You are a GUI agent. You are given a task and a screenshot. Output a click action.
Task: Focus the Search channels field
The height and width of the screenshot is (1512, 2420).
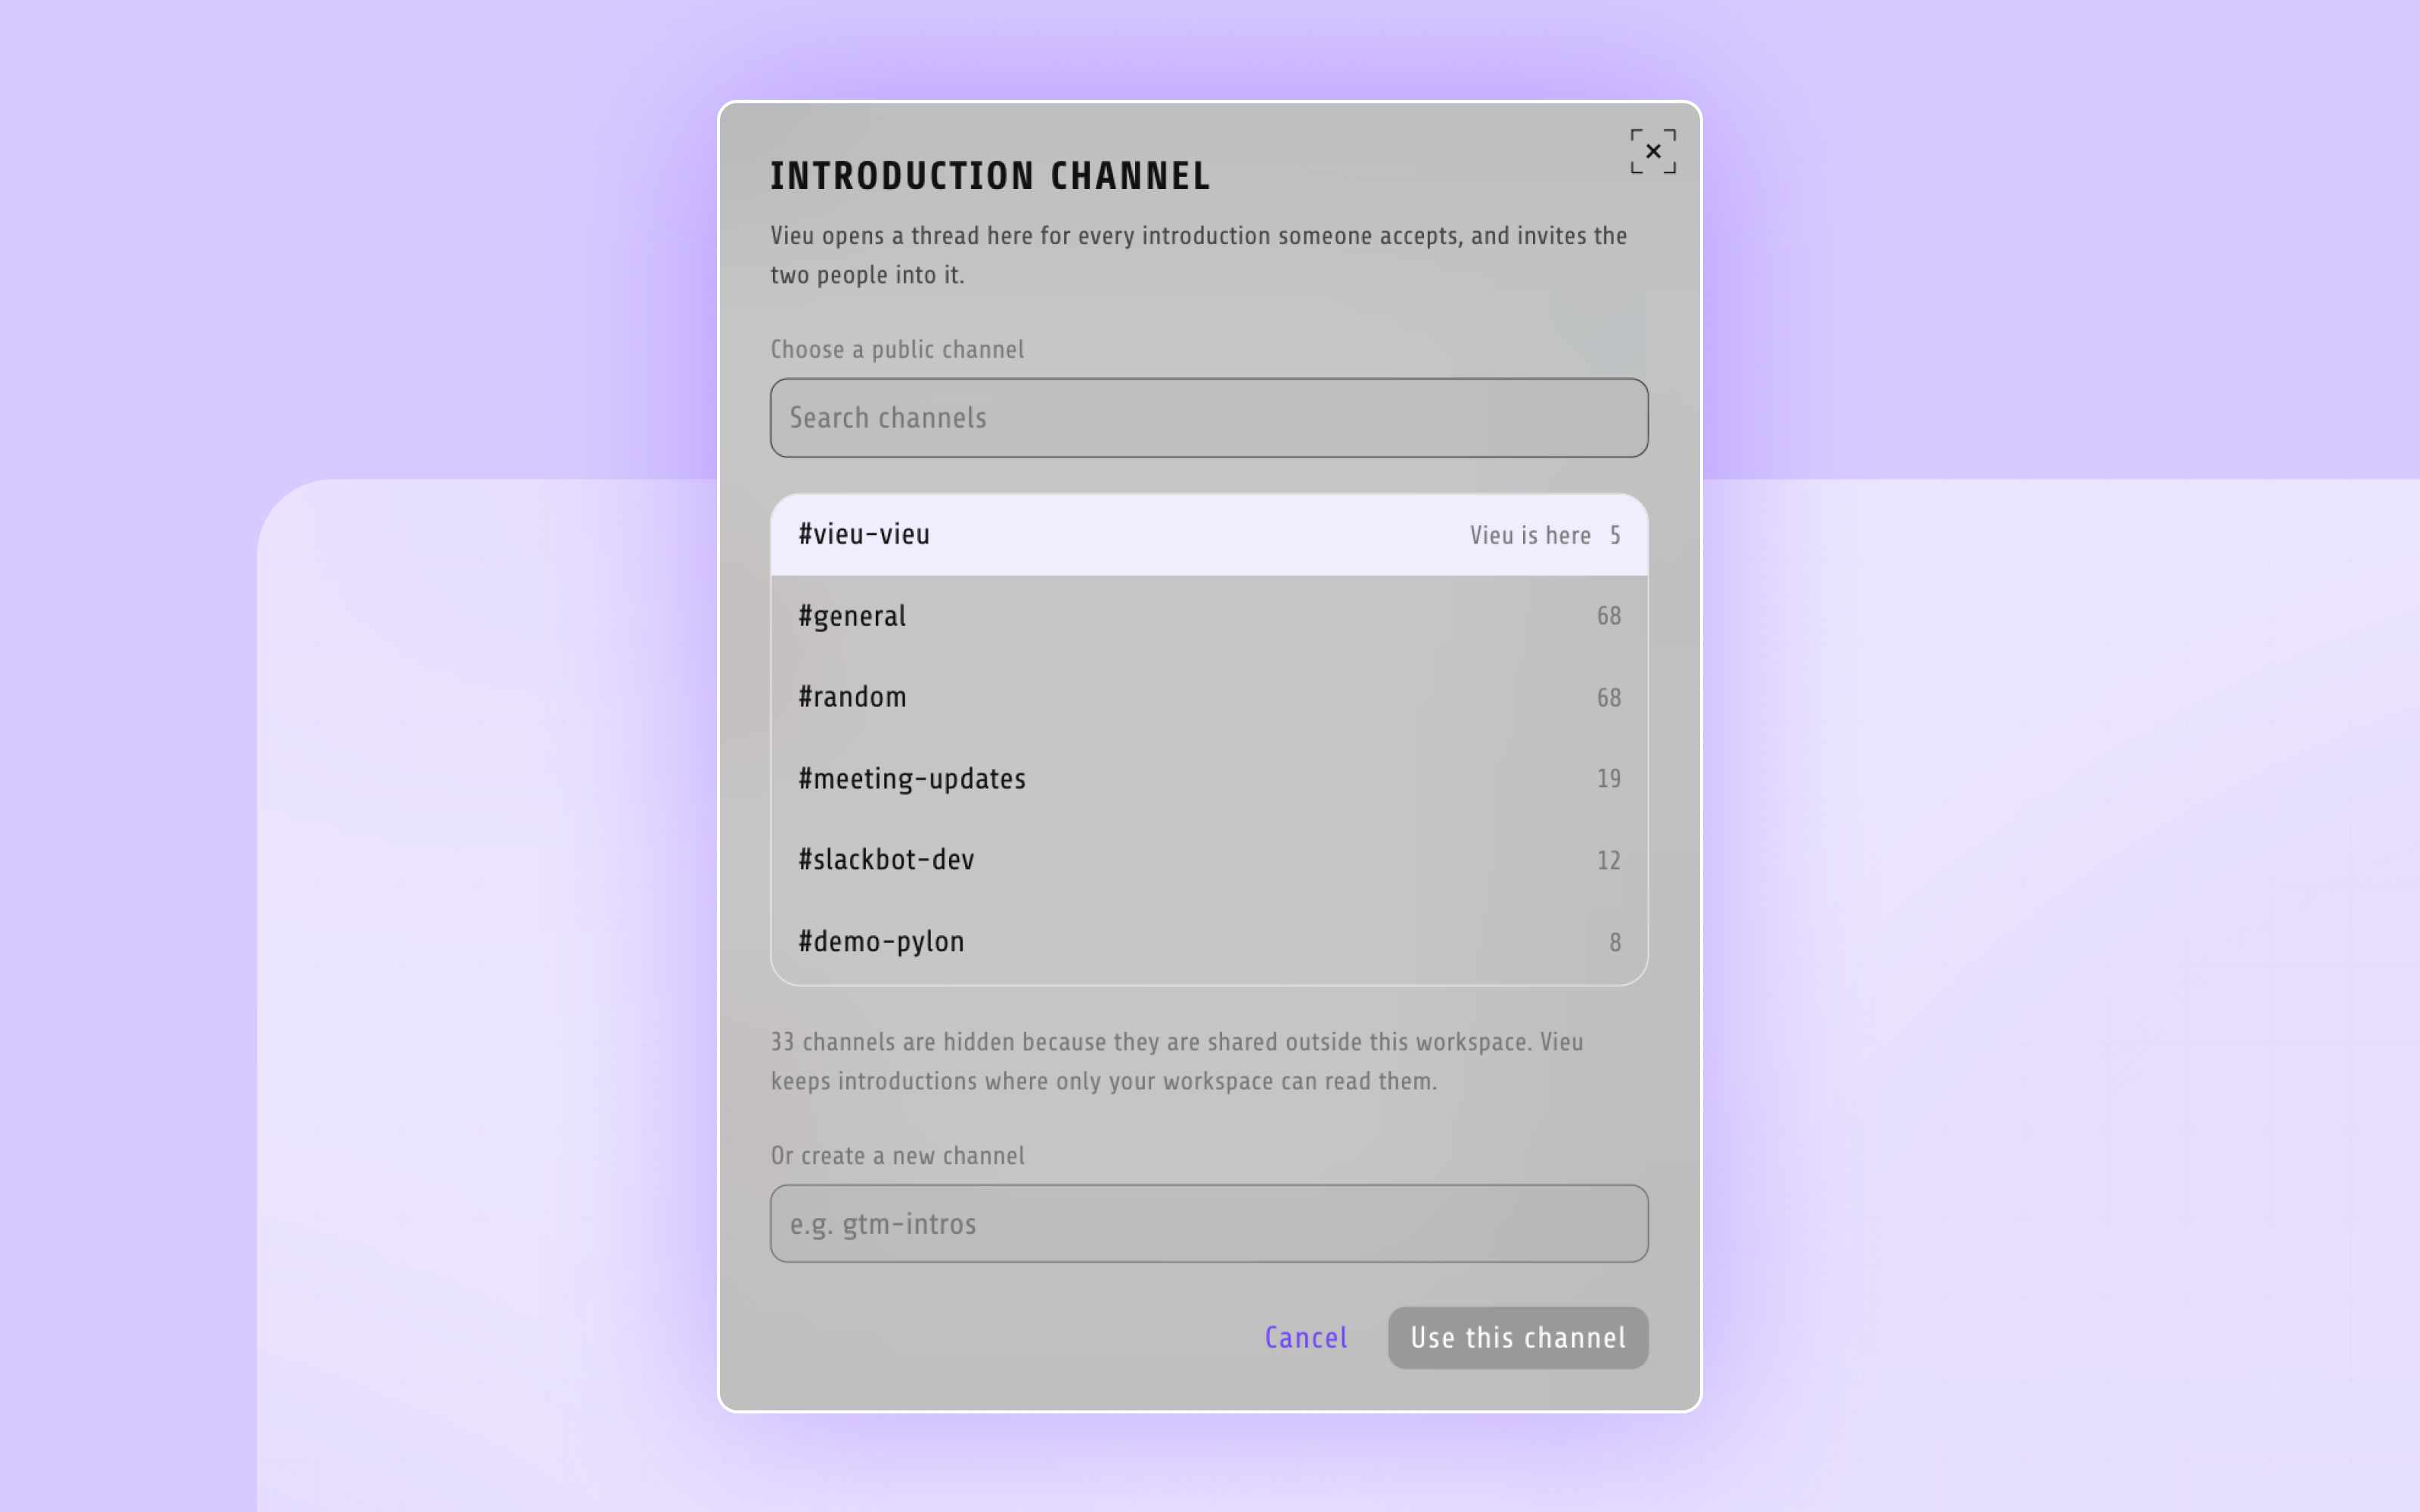[1209, 418]
